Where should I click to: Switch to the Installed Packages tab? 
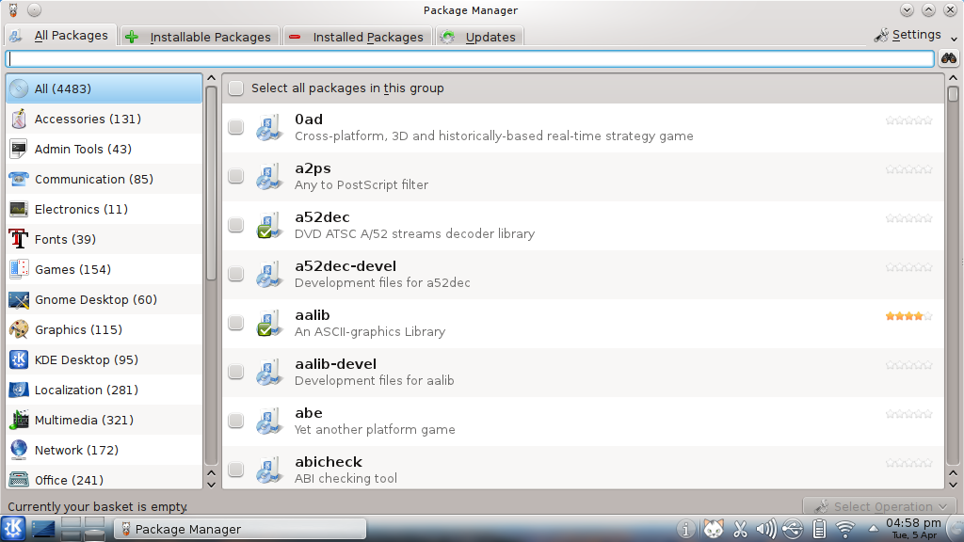357,37
